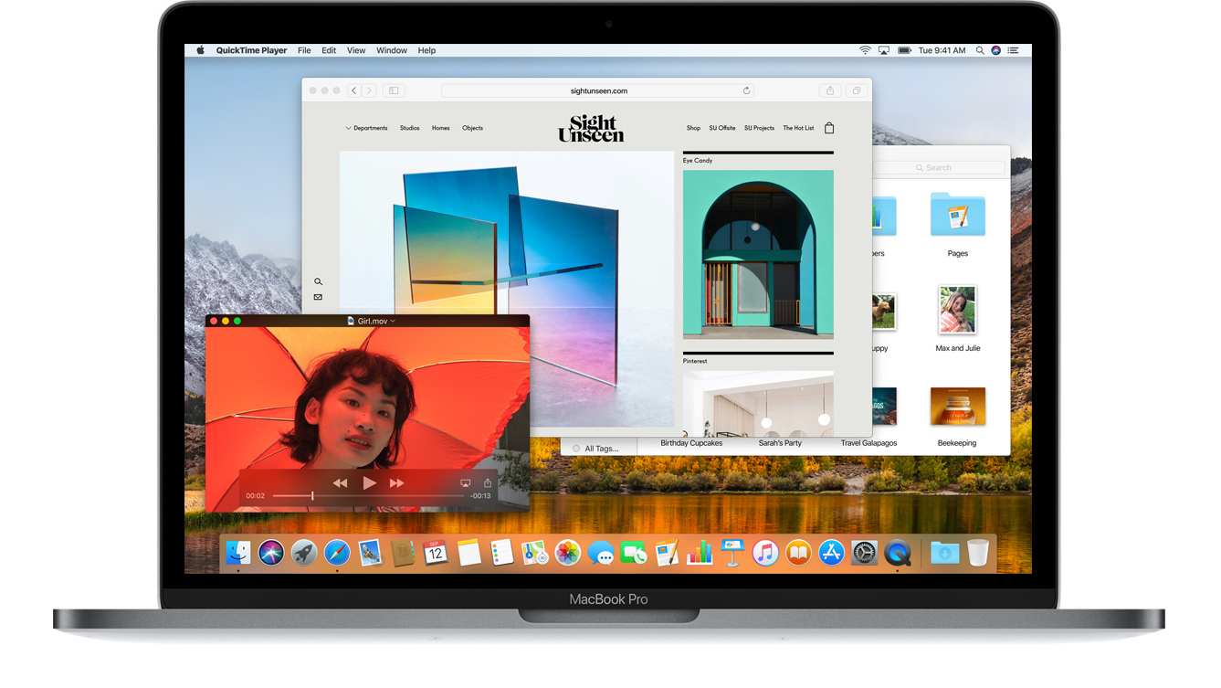Open Launchpad rocket icon in Dock
The height and width of the screenshot is (688, 1221).
click(304, 553)
